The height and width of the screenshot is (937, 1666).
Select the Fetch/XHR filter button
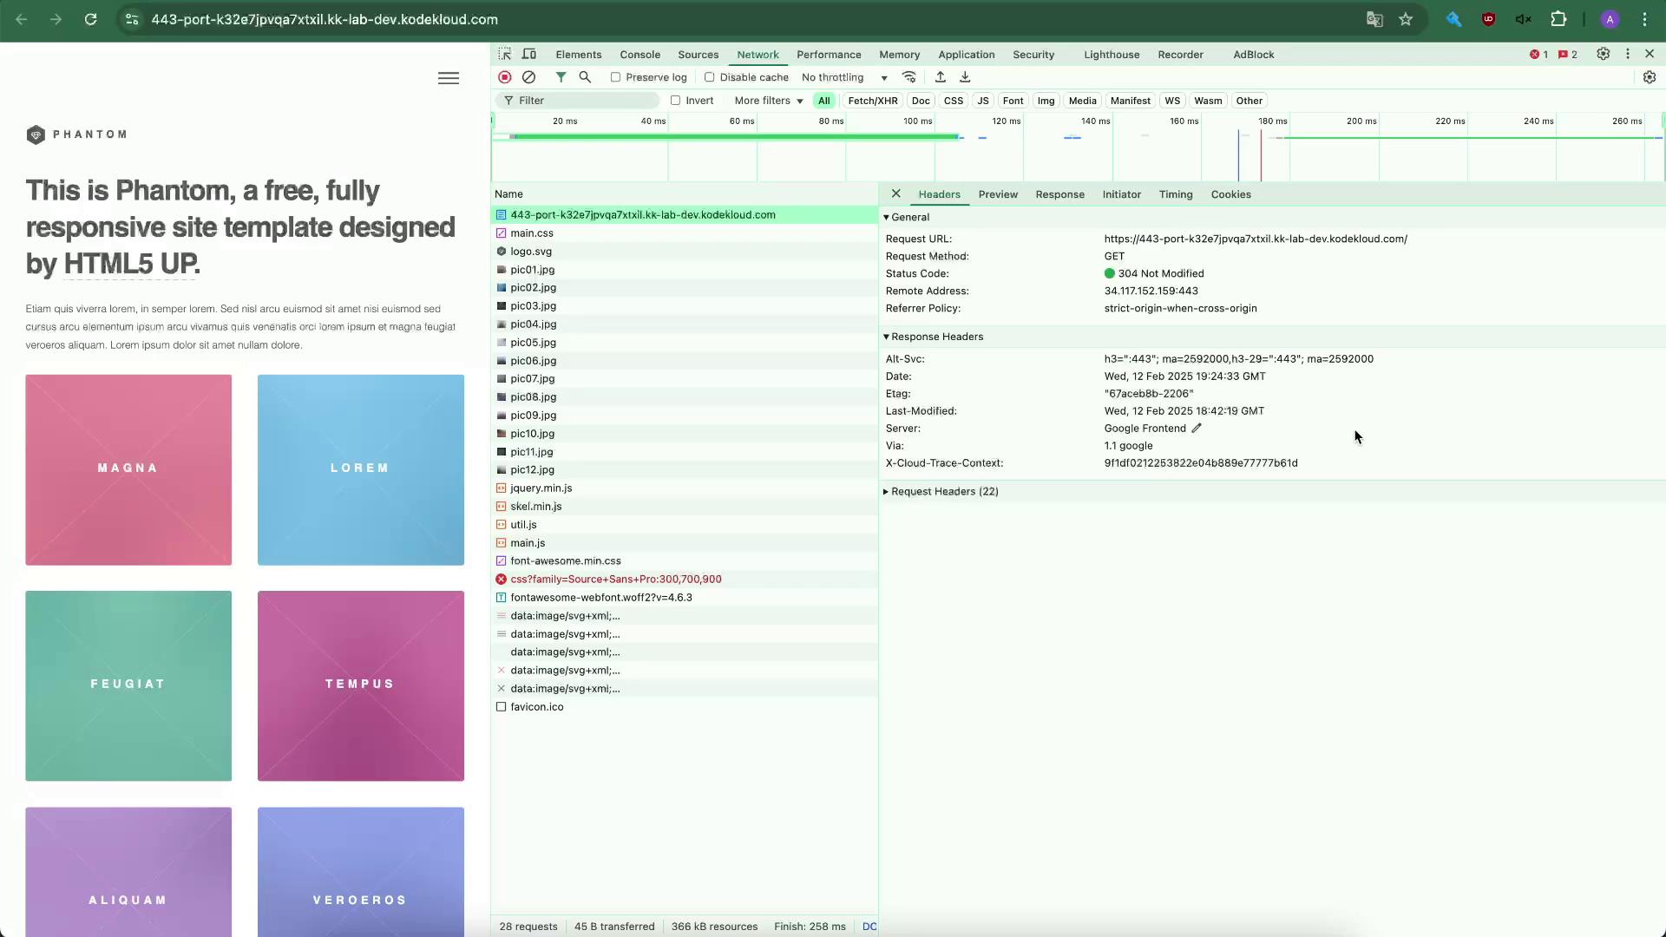[872, 101]
